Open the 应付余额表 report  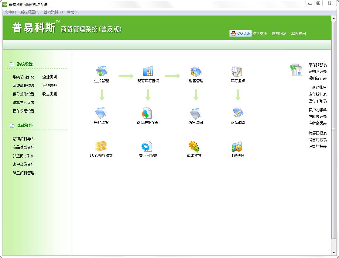click(317, 101)
